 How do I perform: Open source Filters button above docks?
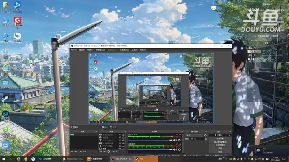pyautogui.click(x=113, y=127)
